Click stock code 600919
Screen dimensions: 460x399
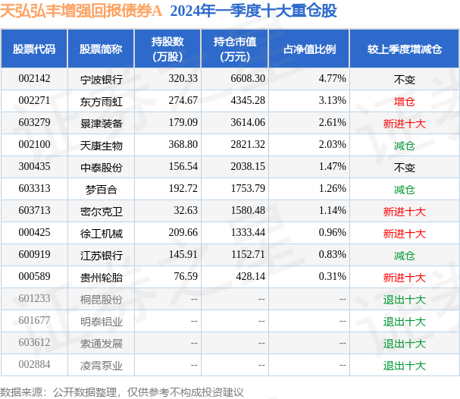[34, 255]
